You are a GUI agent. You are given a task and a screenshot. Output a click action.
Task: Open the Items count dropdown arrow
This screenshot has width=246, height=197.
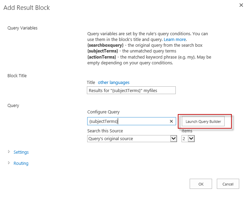click(x=191, y=138)
